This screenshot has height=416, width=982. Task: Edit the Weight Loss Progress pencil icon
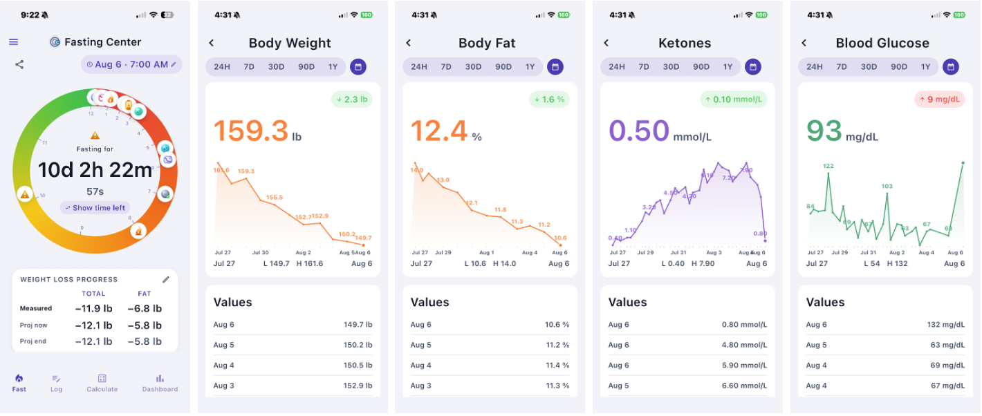166,279
